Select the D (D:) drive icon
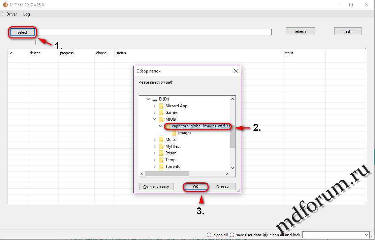Image resolution: width=375 pixels, height=240 pixels. pyautogui.click(x=155, y=99)
